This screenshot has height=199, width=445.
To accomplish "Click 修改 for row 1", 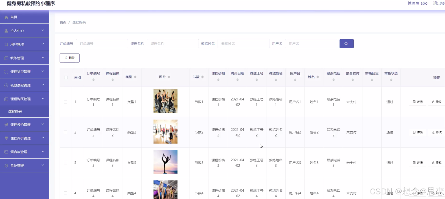I will pyautogui.click(x=437, y=102).
